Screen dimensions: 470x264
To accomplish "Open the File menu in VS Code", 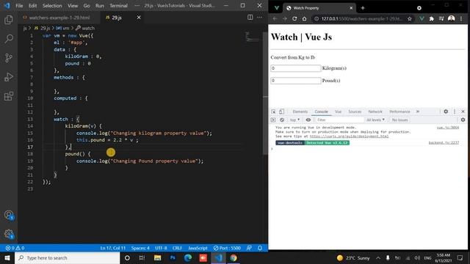I will coord(19,6).
